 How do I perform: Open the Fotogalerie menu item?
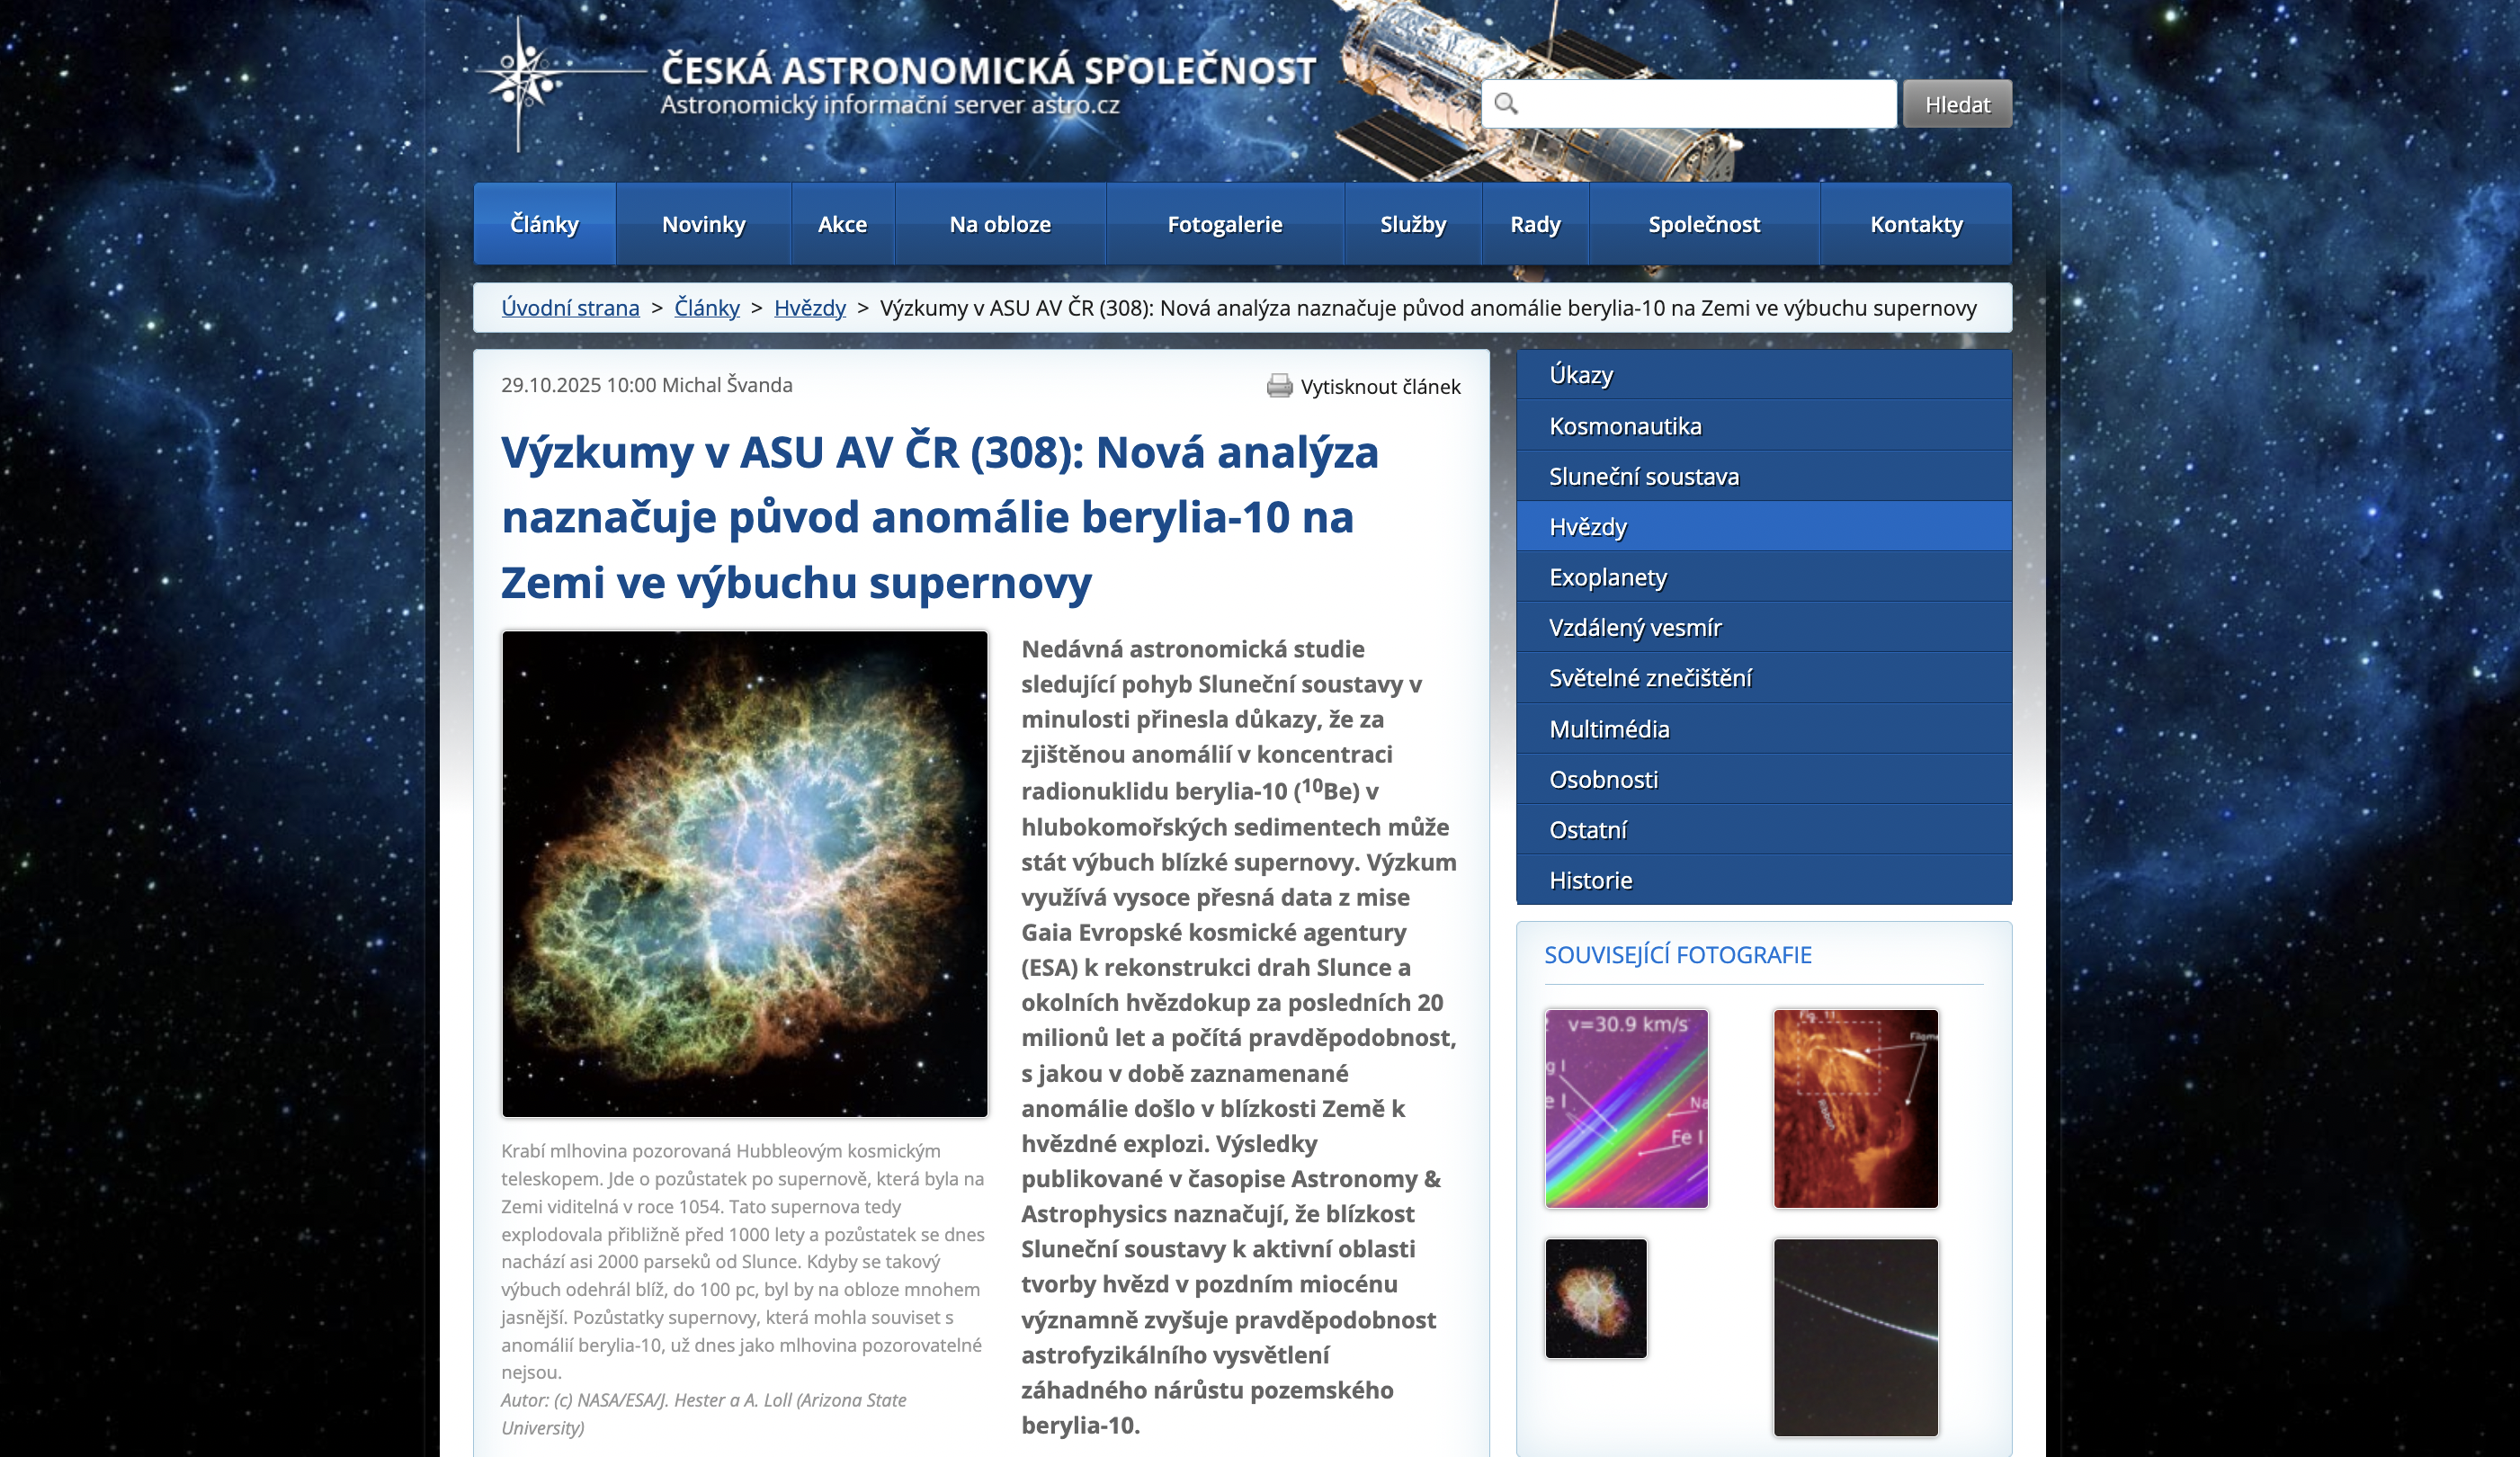[x=1224, y=225]
